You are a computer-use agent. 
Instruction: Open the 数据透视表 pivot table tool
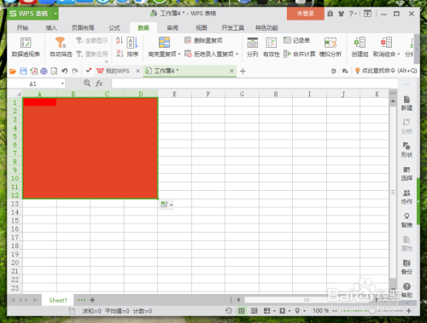pyautogui.click(x=26, y=47)
